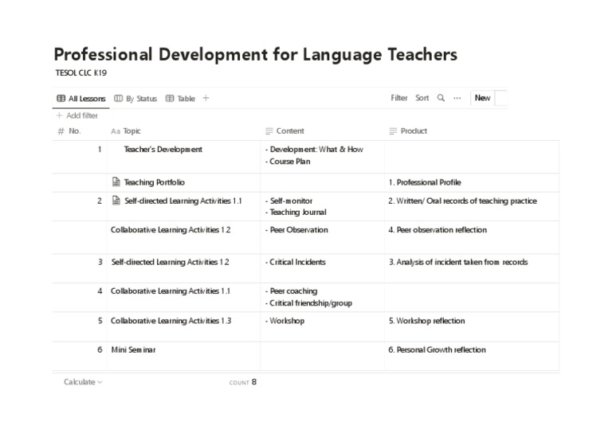Click the COUNT 8 summary value

tap(243, 382)
